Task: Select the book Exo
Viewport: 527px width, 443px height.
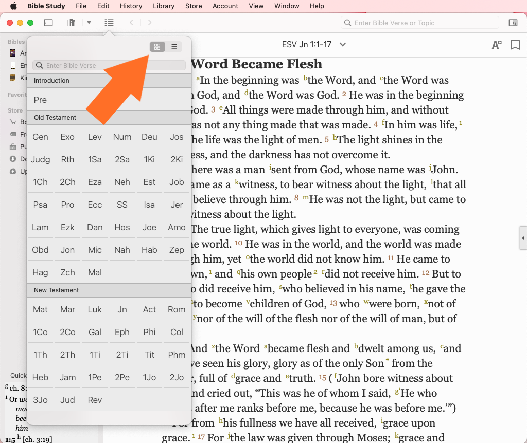Action: 67,137
